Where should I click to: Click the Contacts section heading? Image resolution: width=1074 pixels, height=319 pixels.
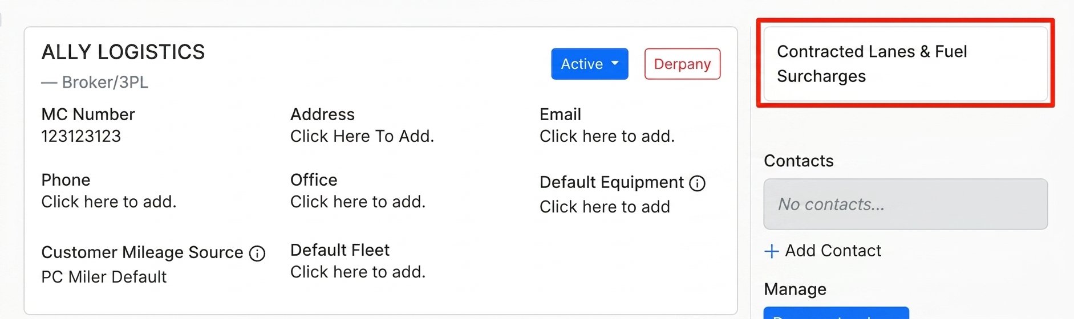click(799, 161)
